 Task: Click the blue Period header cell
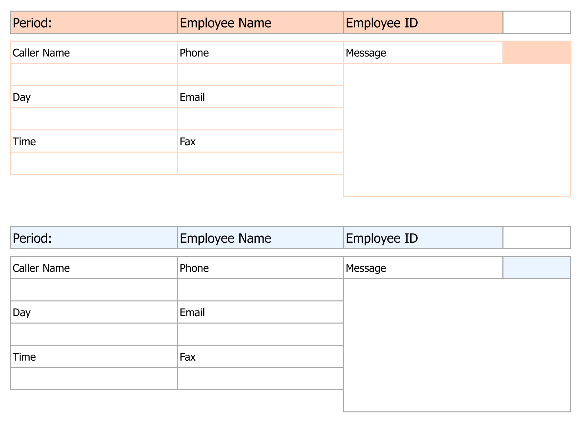click(x=94, y=238)
